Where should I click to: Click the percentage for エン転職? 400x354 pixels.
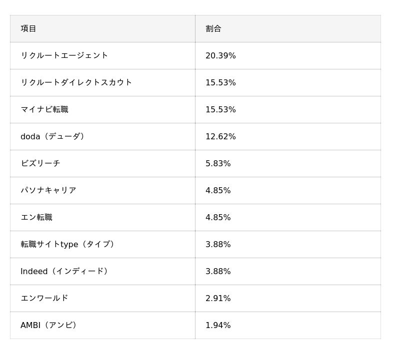(218, 217)
